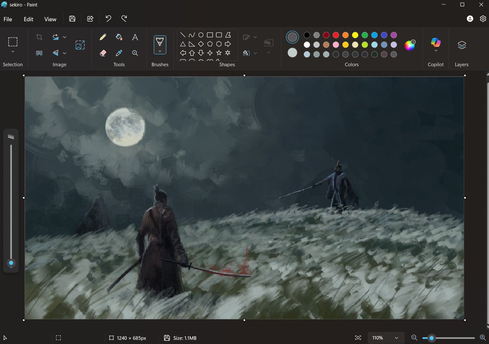Pick the Oval shape
Viewport: 489px width, 344px height.
201,35
